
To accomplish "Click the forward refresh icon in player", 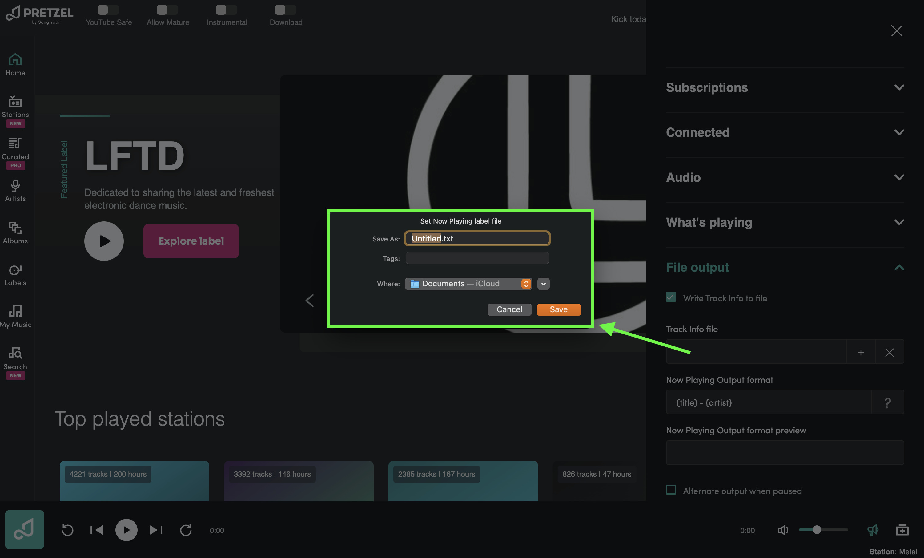I will 186,530.
